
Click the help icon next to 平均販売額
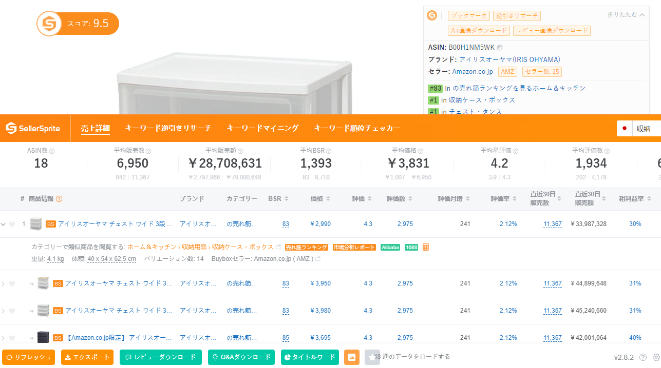[x=240, y=151]
